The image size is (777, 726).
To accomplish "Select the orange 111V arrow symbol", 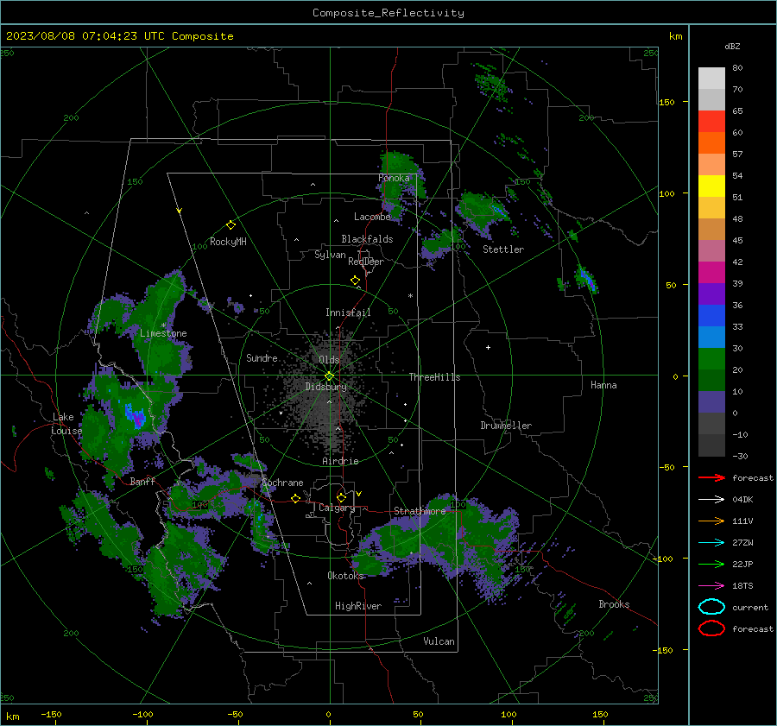I will click(711, 521).
